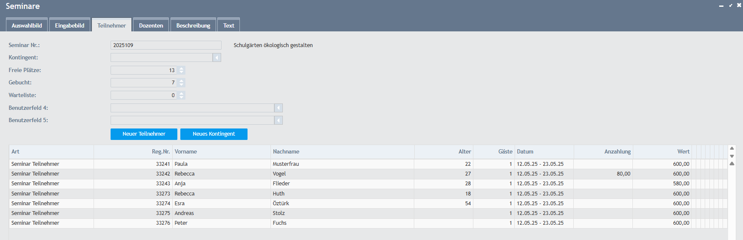Click the table scrollbar's top up arrow
This screenshot has width=743, height=240.
tap(732, 148)
